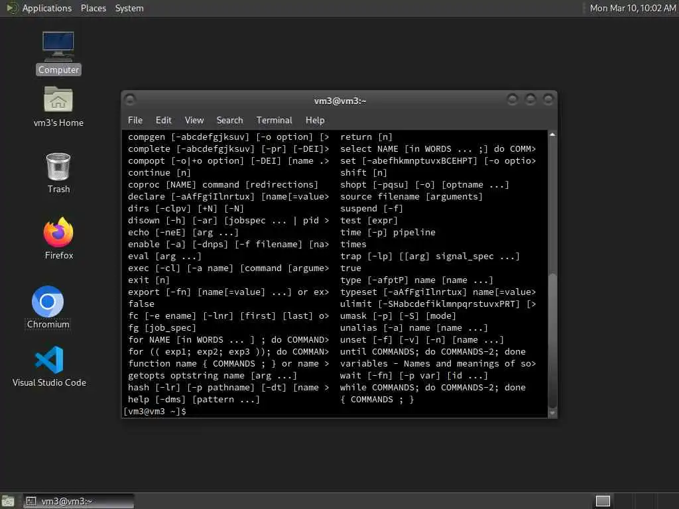Image resolution: width=679 pixels, height=509 pixels.
Task: Click the 'exit [n]' line
Action: tap(149, 280)
